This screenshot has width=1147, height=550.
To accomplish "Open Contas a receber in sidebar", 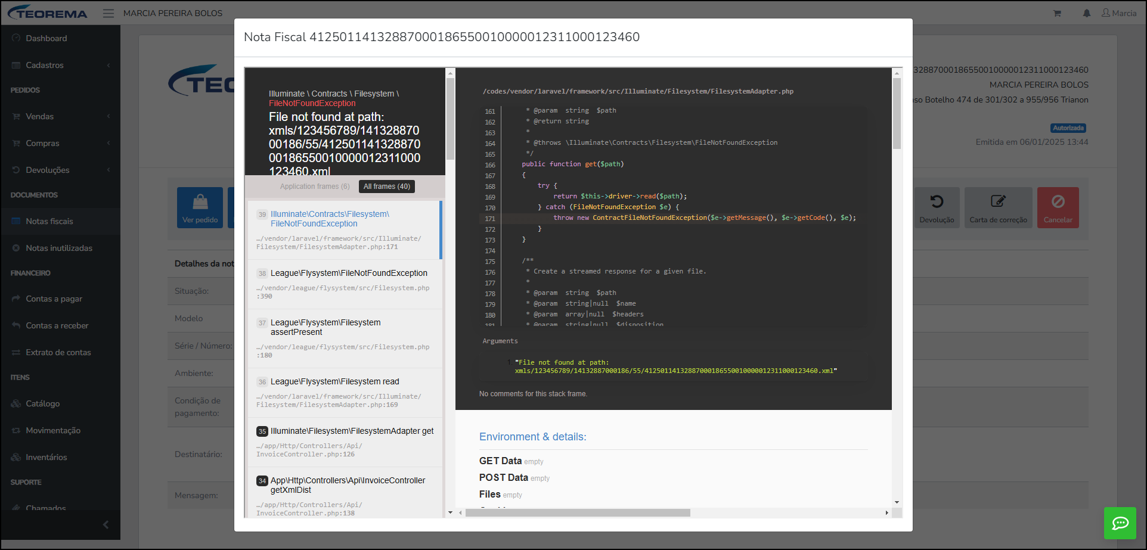I will click(60, 325).
